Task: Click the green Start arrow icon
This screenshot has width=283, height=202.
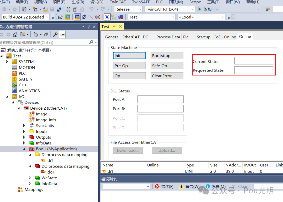Action: 200,9
